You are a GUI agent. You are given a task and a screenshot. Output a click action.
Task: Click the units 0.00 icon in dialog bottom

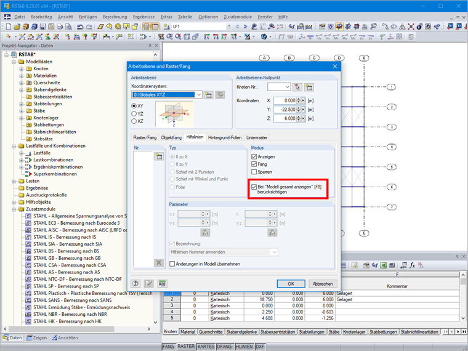coord(162,283)
